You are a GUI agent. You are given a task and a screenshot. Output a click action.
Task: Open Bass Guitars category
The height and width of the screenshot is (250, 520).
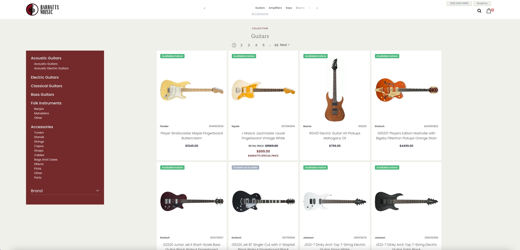pyautogui.click(x=43, y=95)
